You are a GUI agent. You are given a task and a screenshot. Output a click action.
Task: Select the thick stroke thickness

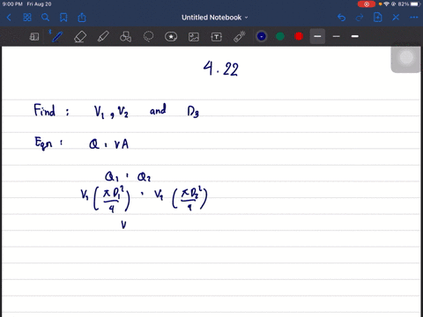[x=355, y=36]
